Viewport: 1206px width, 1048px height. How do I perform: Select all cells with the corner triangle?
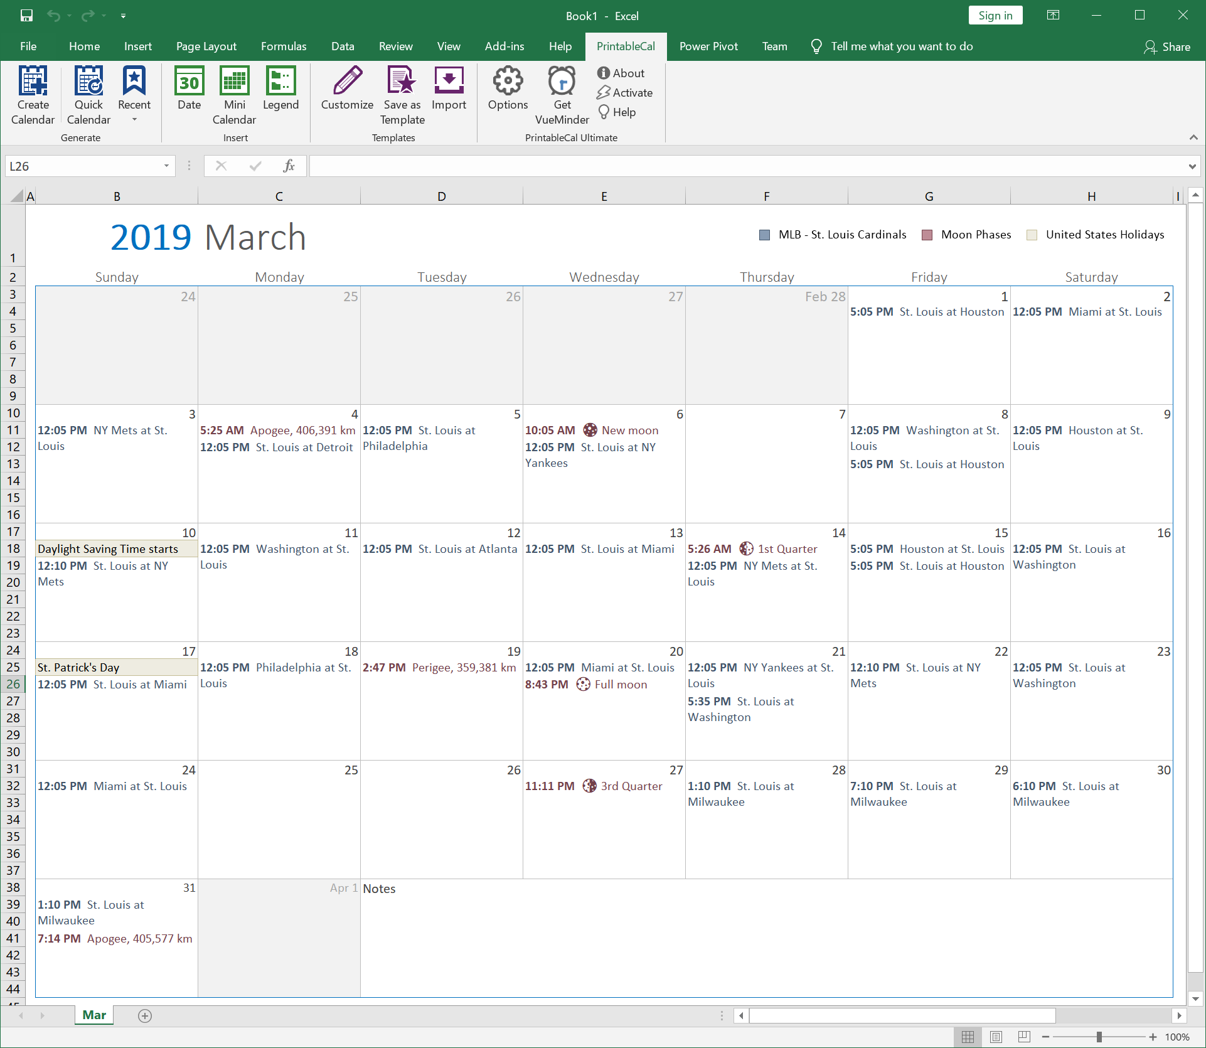(x=17, y=196)
